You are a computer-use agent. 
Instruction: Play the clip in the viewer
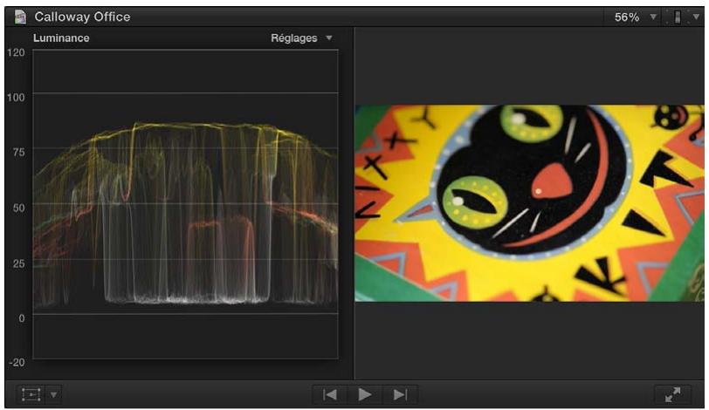tap(364, 394)
